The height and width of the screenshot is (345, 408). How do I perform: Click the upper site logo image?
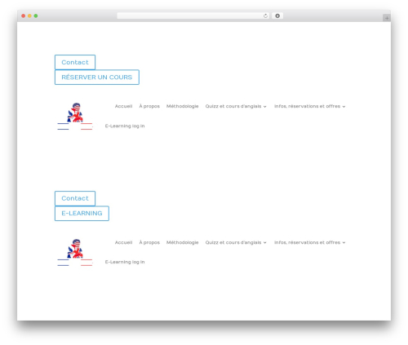(x=75, y=116)
